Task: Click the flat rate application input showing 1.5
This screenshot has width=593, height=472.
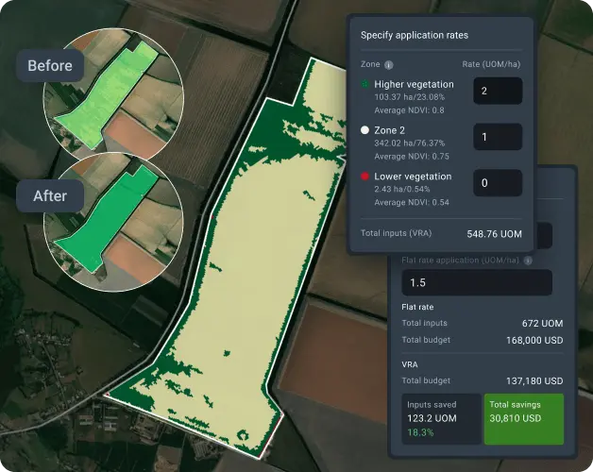Action: (477, 282)
